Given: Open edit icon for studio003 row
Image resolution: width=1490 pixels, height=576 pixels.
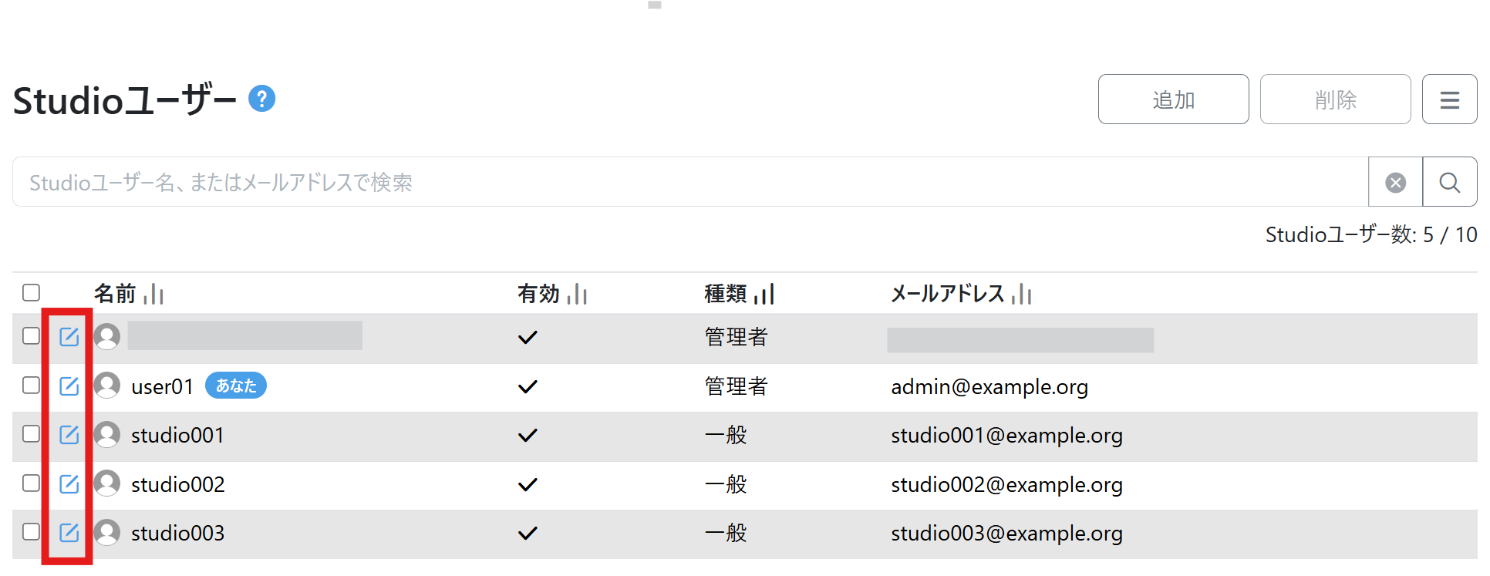Looking at the screenshot, I should pyautogui.click(x=69, y=532).
